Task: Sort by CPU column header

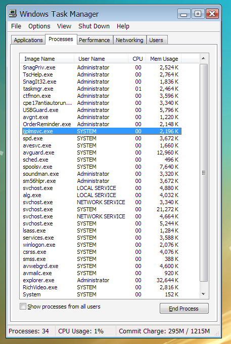Action: click(137, 59)
